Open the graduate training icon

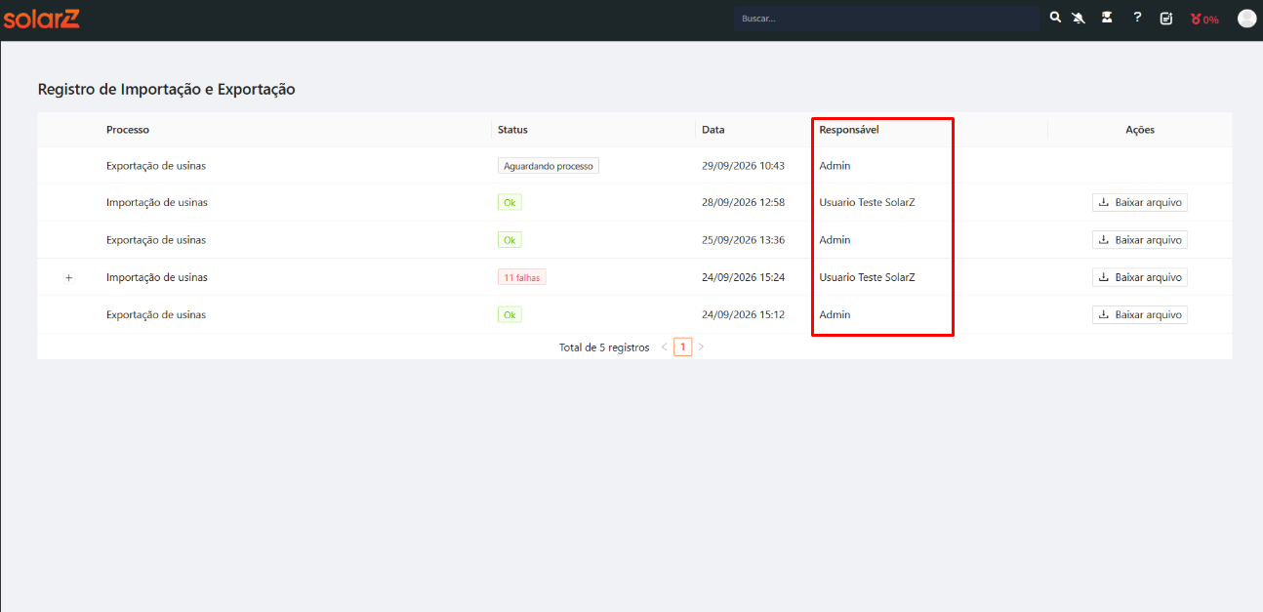click(1107, 18)
